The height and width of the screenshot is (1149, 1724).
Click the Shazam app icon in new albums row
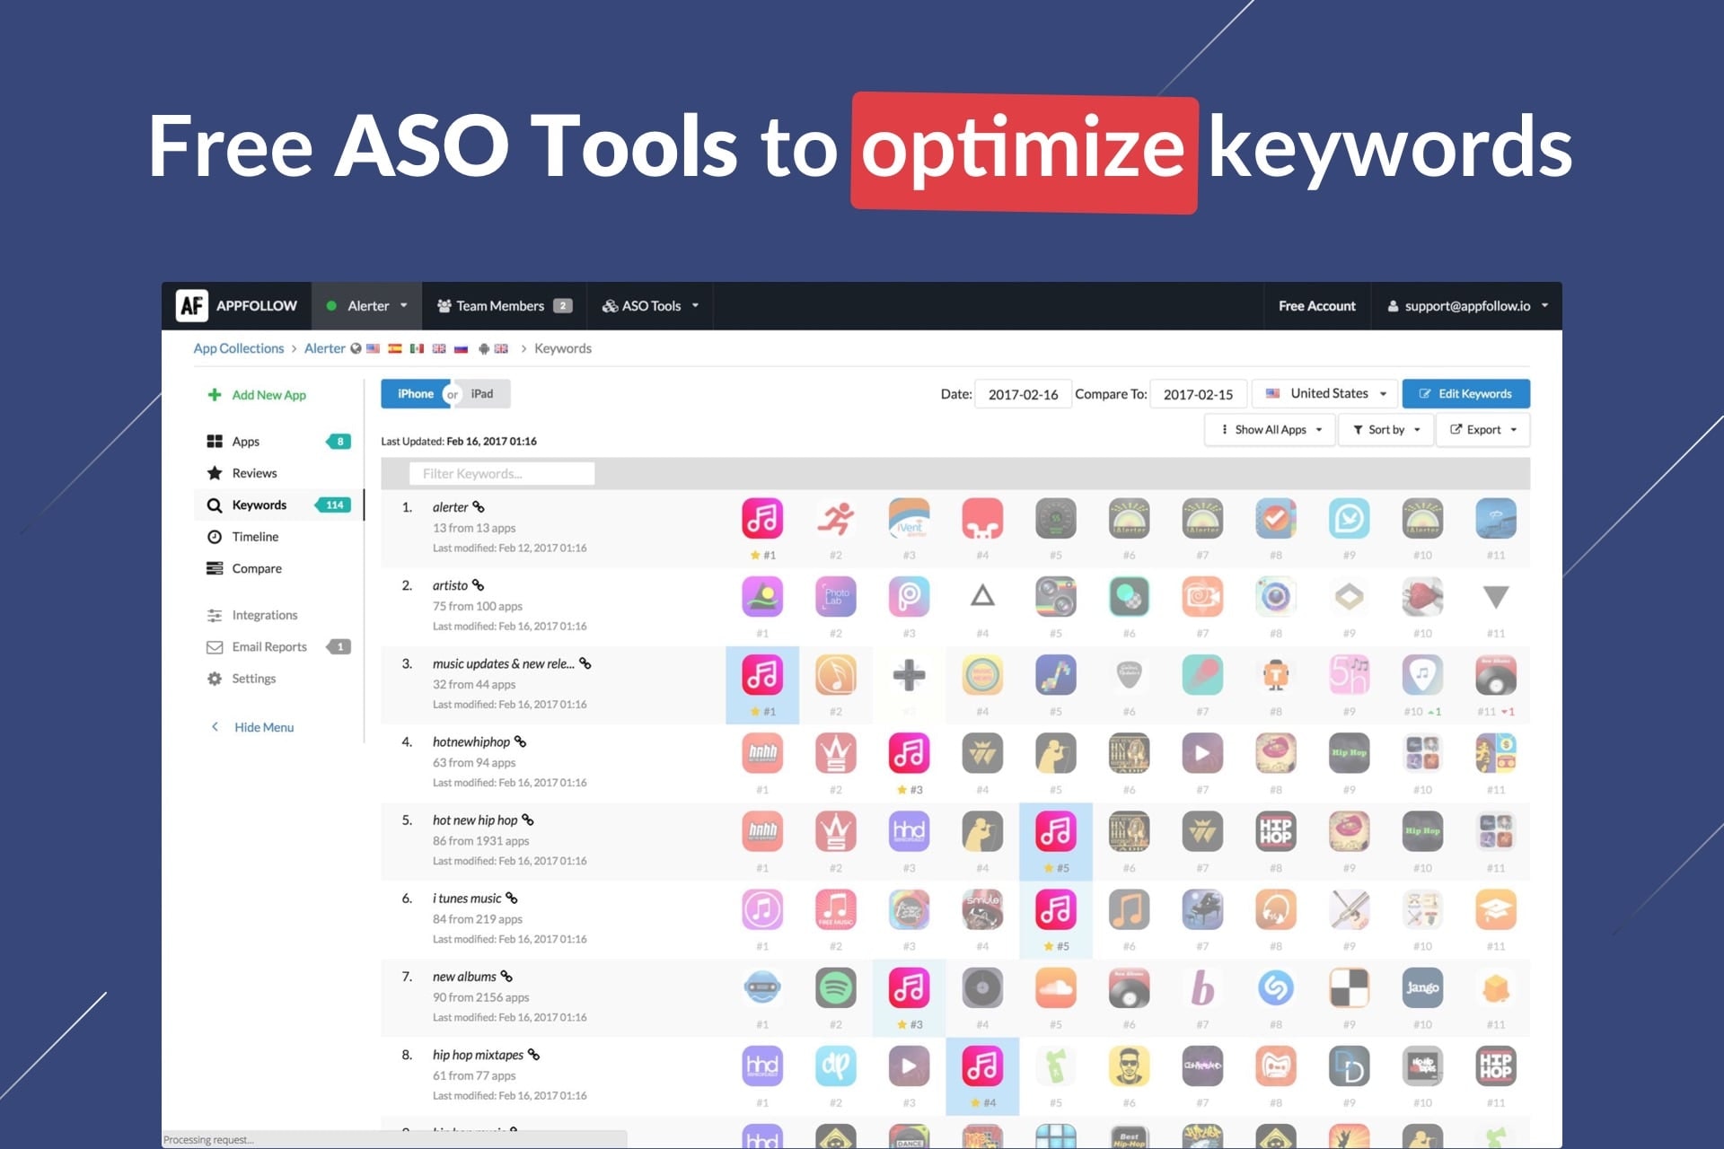(x=1275, y=988)
